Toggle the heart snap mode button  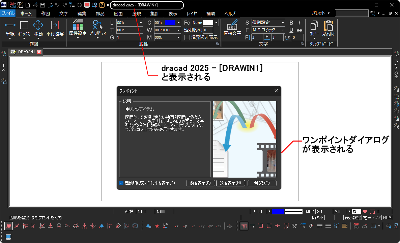coord(9,226)
